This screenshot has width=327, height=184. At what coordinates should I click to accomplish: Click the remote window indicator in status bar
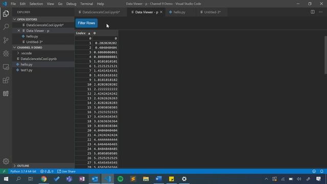(x=4, y=171)
